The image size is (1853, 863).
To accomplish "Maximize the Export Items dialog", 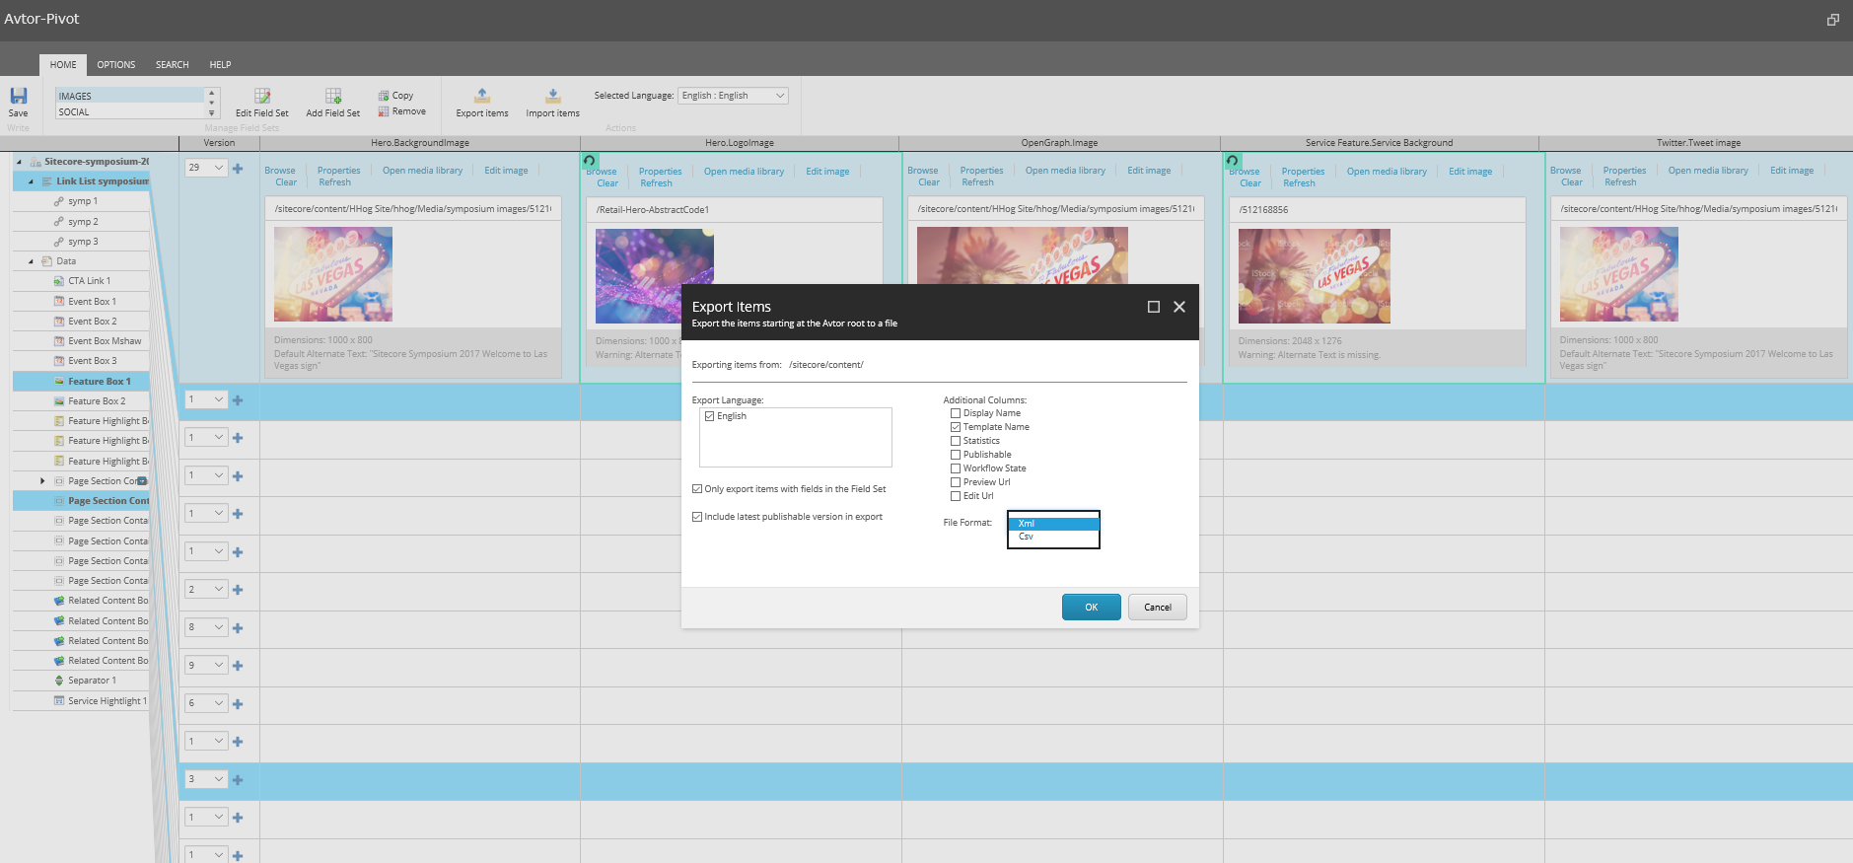I will (x=1153, y=307).
